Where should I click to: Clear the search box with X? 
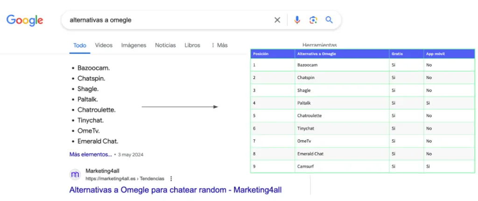[277, 20]
